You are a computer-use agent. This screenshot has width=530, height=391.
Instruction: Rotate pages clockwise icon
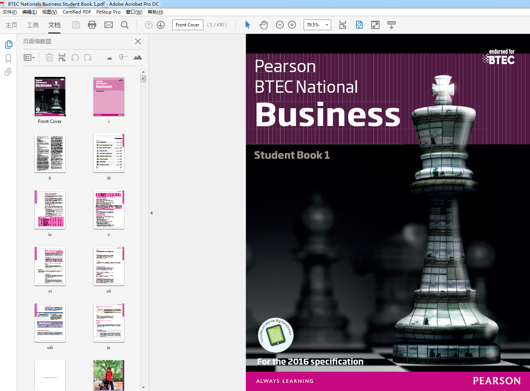coord(88,57)
